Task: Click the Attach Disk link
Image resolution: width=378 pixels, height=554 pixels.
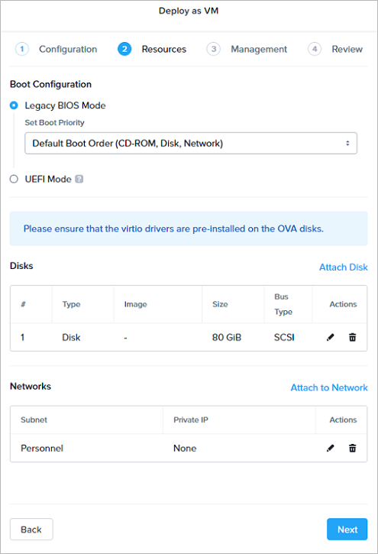Action: coord(344,267)
